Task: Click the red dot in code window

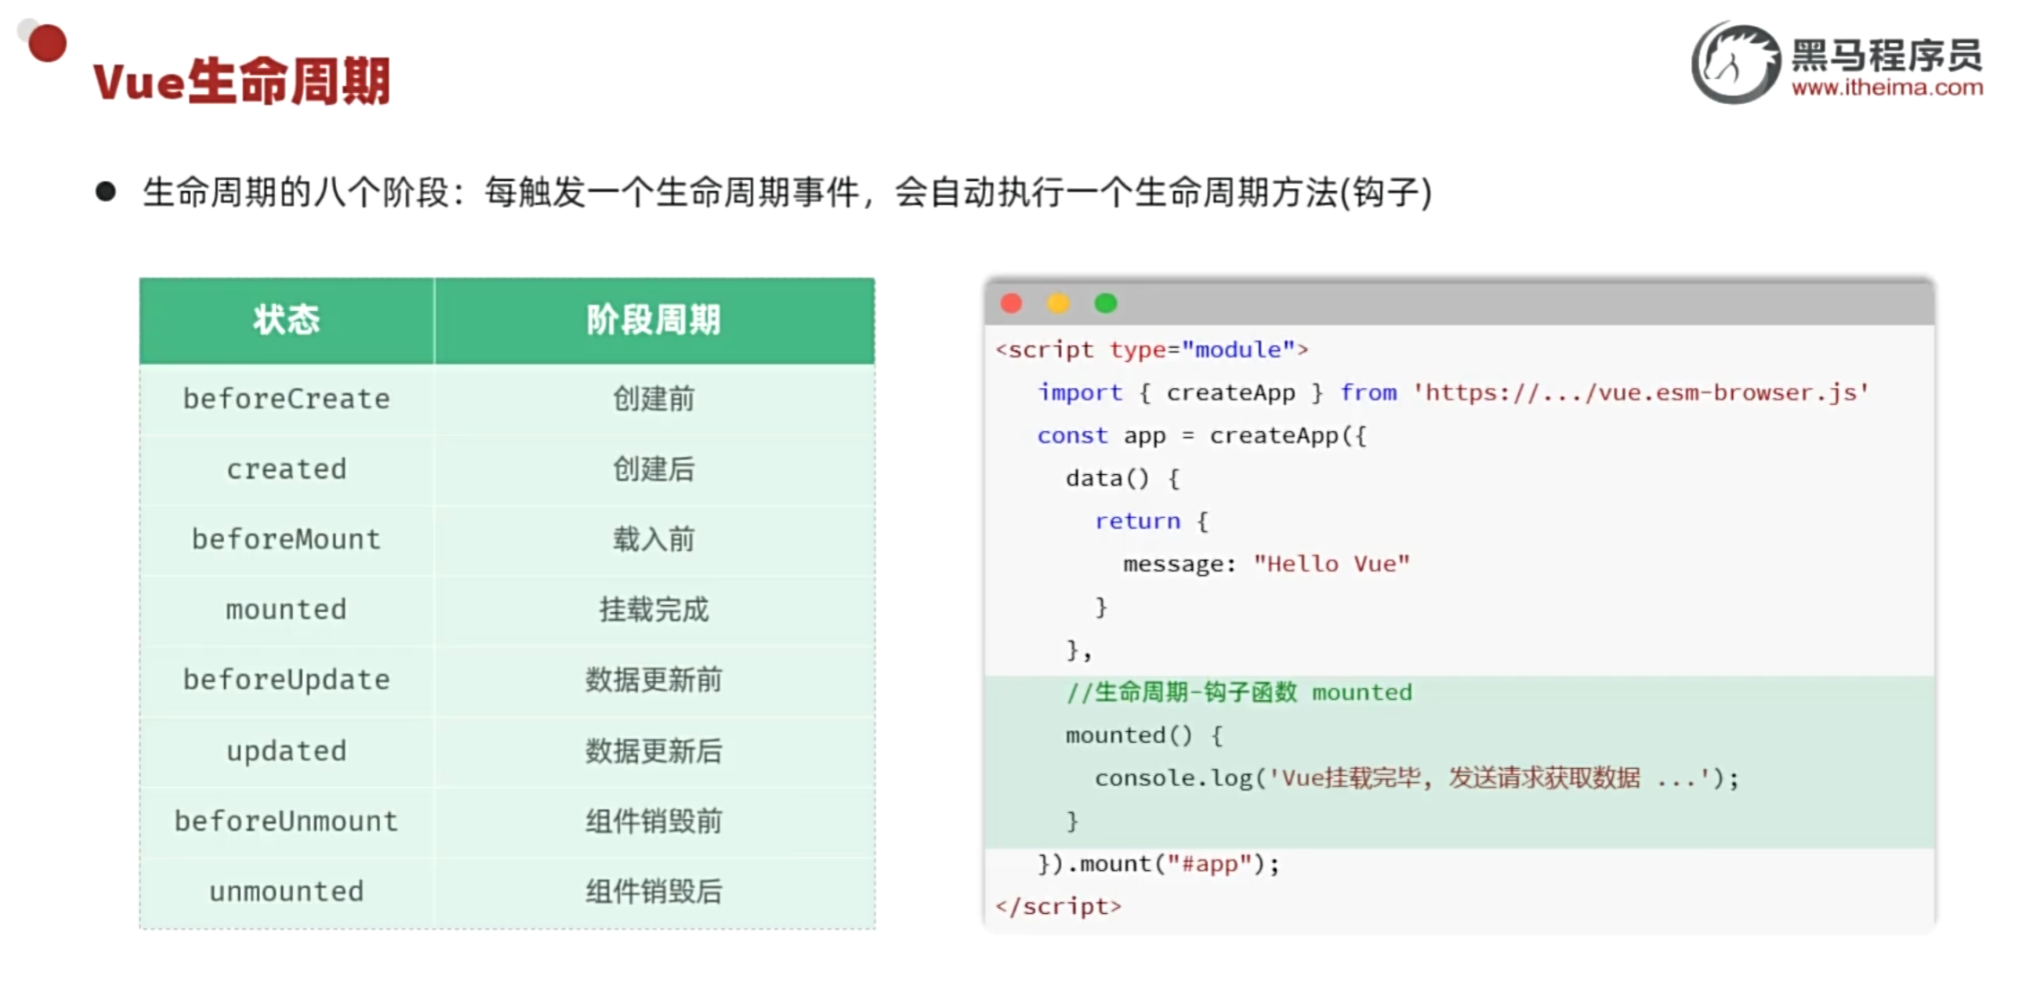Action: 1012,304
